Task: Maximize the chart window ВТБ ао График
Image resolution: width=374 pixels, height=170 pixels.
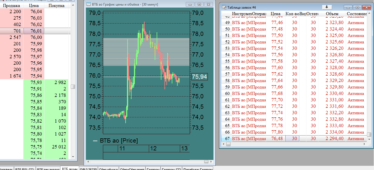Action: (x=199, y=4)
